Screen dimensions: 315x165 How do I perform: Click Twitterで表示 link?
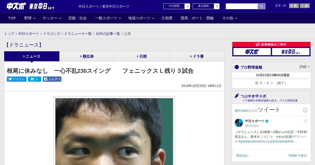click(x=297, y=156)
